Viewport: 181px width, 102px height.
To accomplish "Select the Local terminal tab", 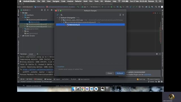I will (x=31, y=54).
